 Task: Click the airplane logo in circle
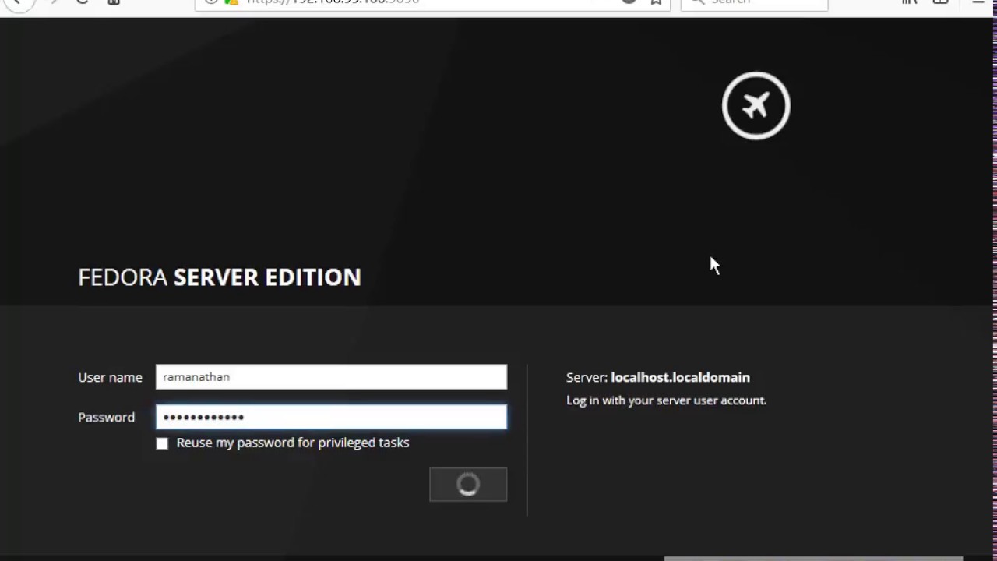coord(756,105)
